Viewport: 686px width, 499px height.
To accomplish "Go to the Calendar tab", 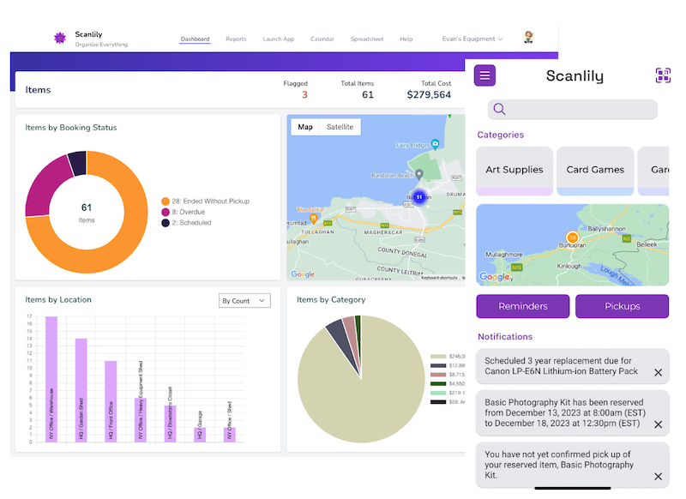I will click(322, 39).
